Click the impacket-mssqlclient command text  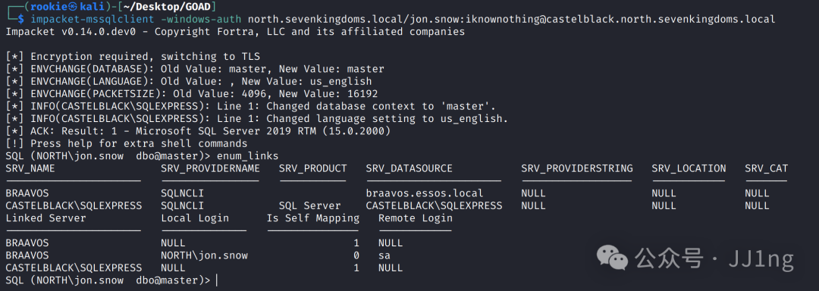(93, 20)
